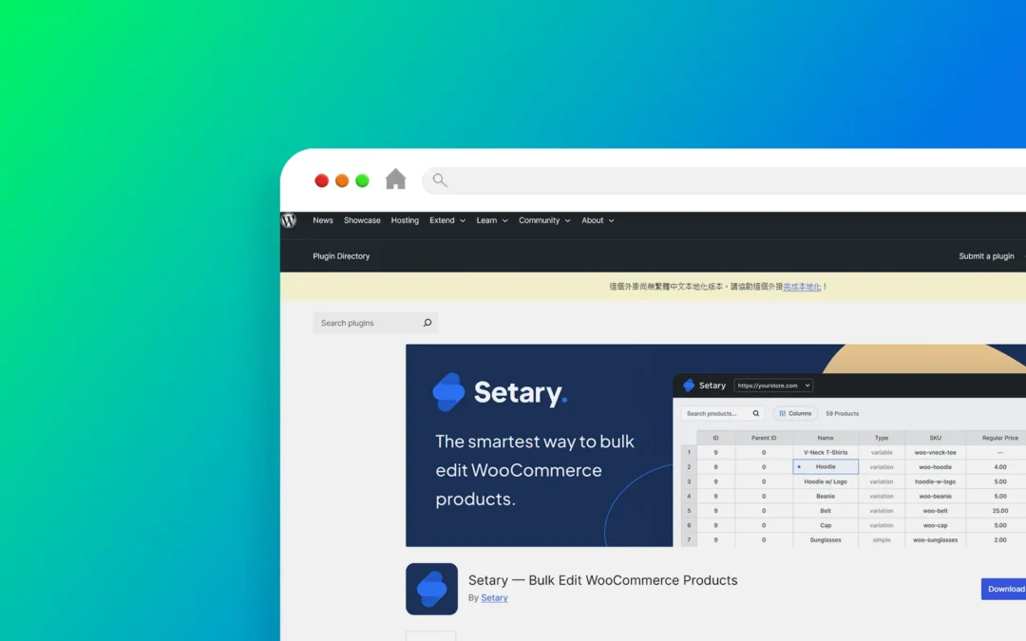Click the small Setary logo in the app preview
The height and width of the screenshot is (641, 1026).
tap(689, 386)
